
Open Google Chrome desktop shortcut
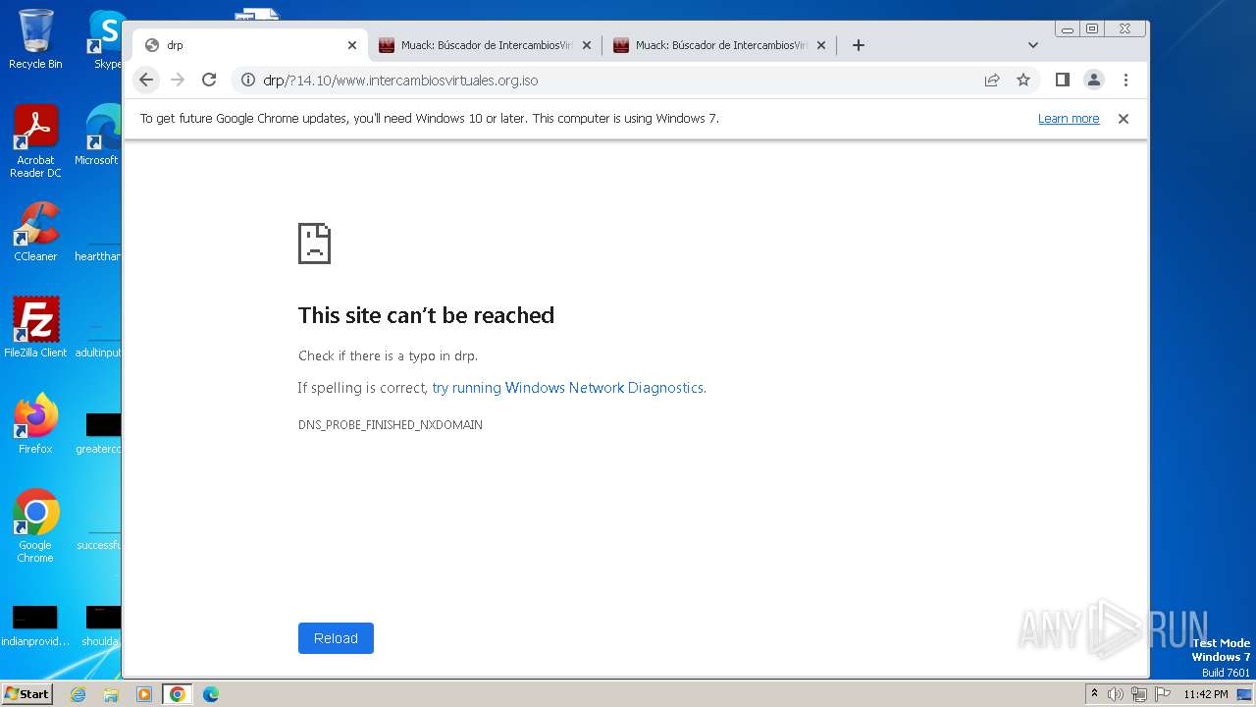[x=35, y=525]
